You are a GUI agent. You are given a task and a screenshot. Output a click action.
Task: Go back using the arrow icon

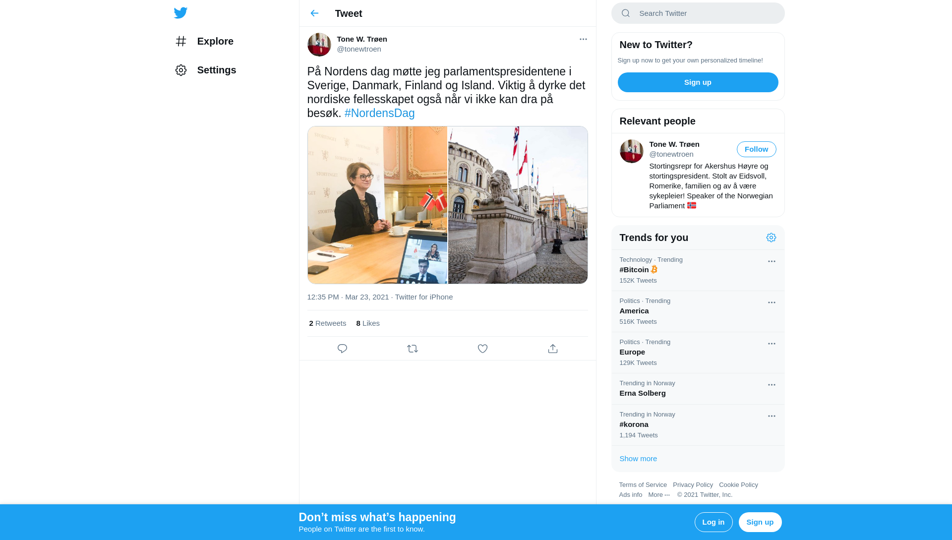point(314,13)
